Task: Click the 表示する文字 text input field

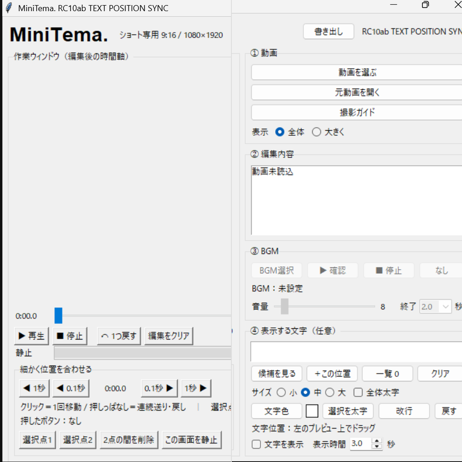Action: [x=357, y=352]
